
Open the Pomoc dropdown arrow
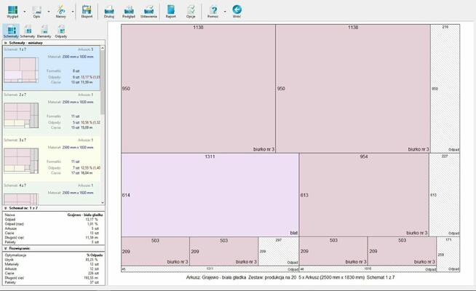click(224, 12)
